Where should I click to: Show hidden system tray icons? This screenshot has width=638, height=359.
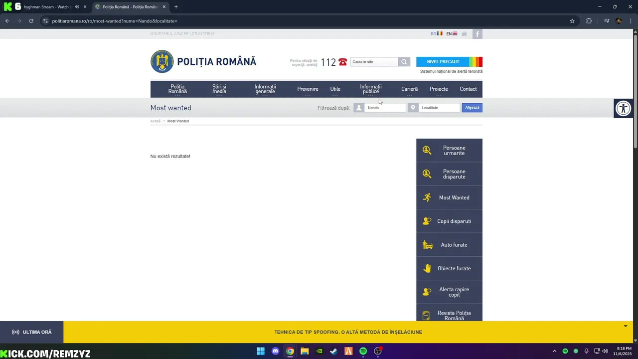(x=554, y=351)
